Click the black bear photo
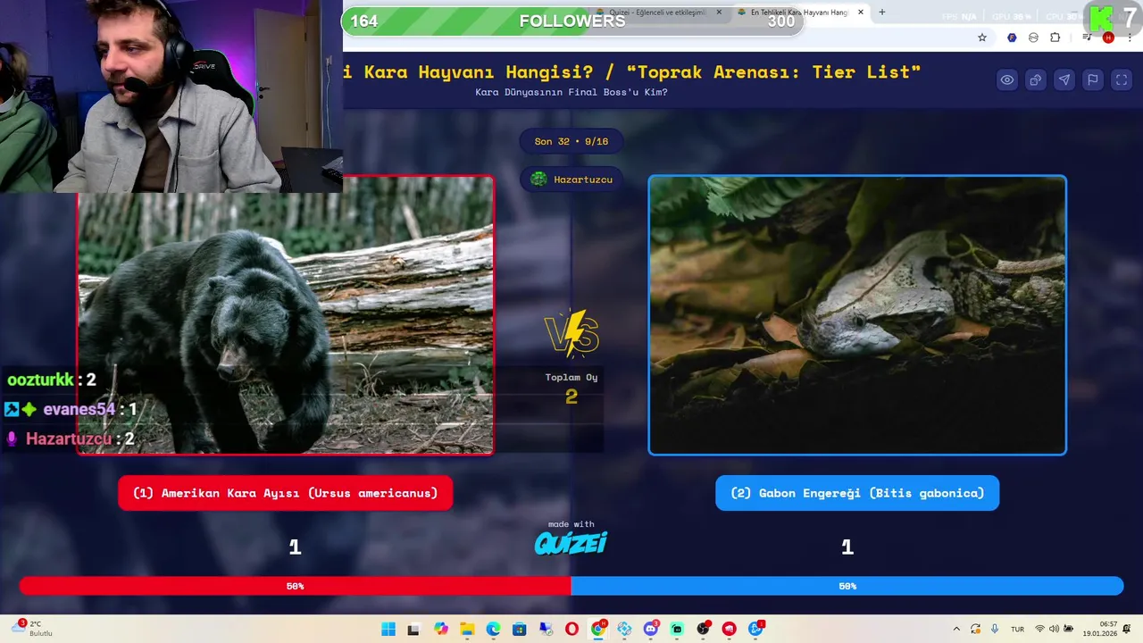The width and height of the screenshot is (1143, 643). 286,315
